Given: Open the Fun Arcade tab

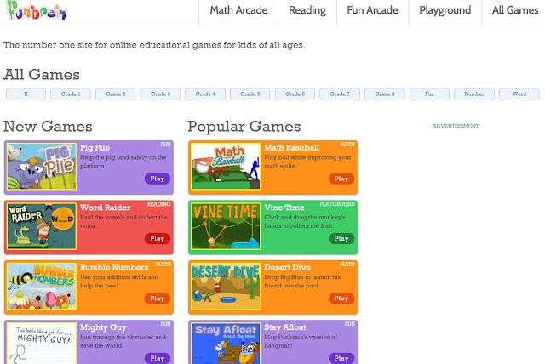Looking at the screenshot, I should pos(372,11).
